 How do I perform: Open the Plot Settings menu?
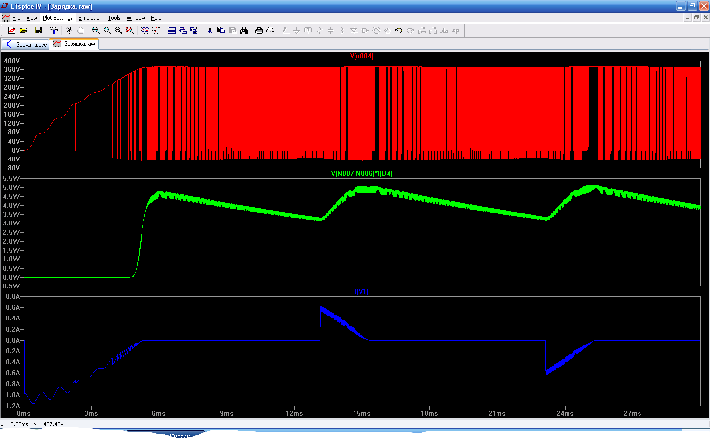[x=58, y=18]
